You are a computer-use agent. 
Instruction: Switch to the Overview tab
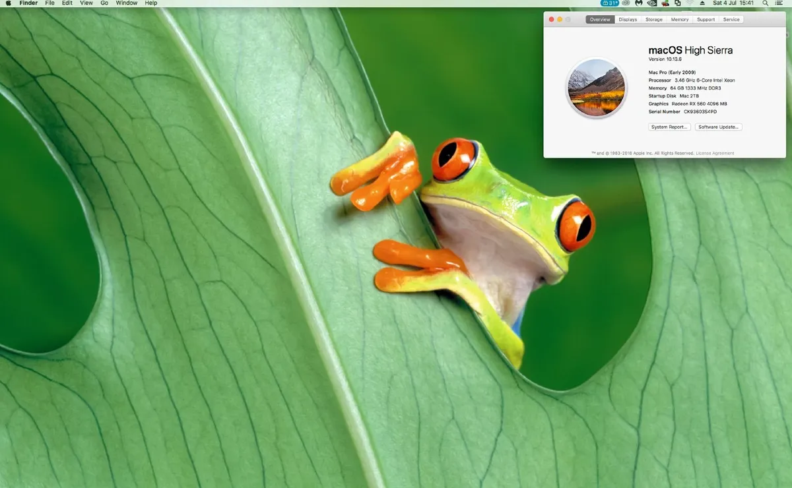point(600,20)
